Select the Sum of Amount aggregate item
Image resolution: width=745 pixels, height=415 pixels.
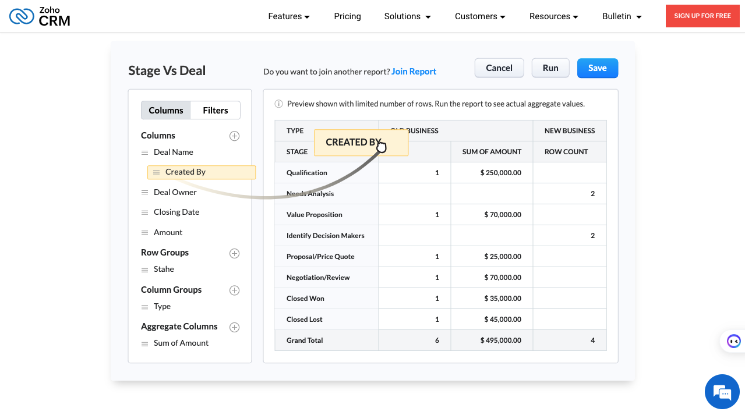181,343
